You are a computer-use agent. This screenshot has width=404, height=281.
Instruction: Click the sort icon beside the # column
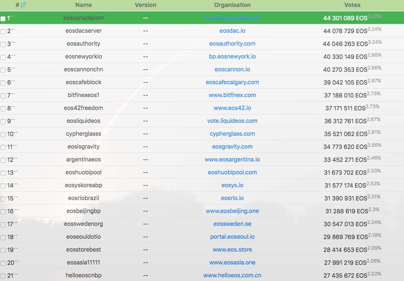[24, 5]
